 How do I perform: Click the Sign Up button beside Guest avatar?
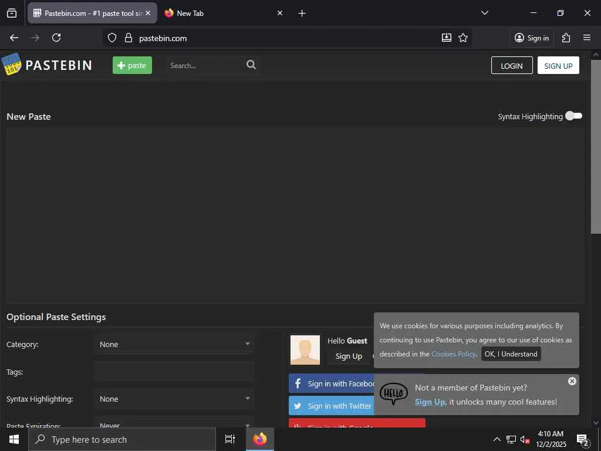tap(349, 356)
